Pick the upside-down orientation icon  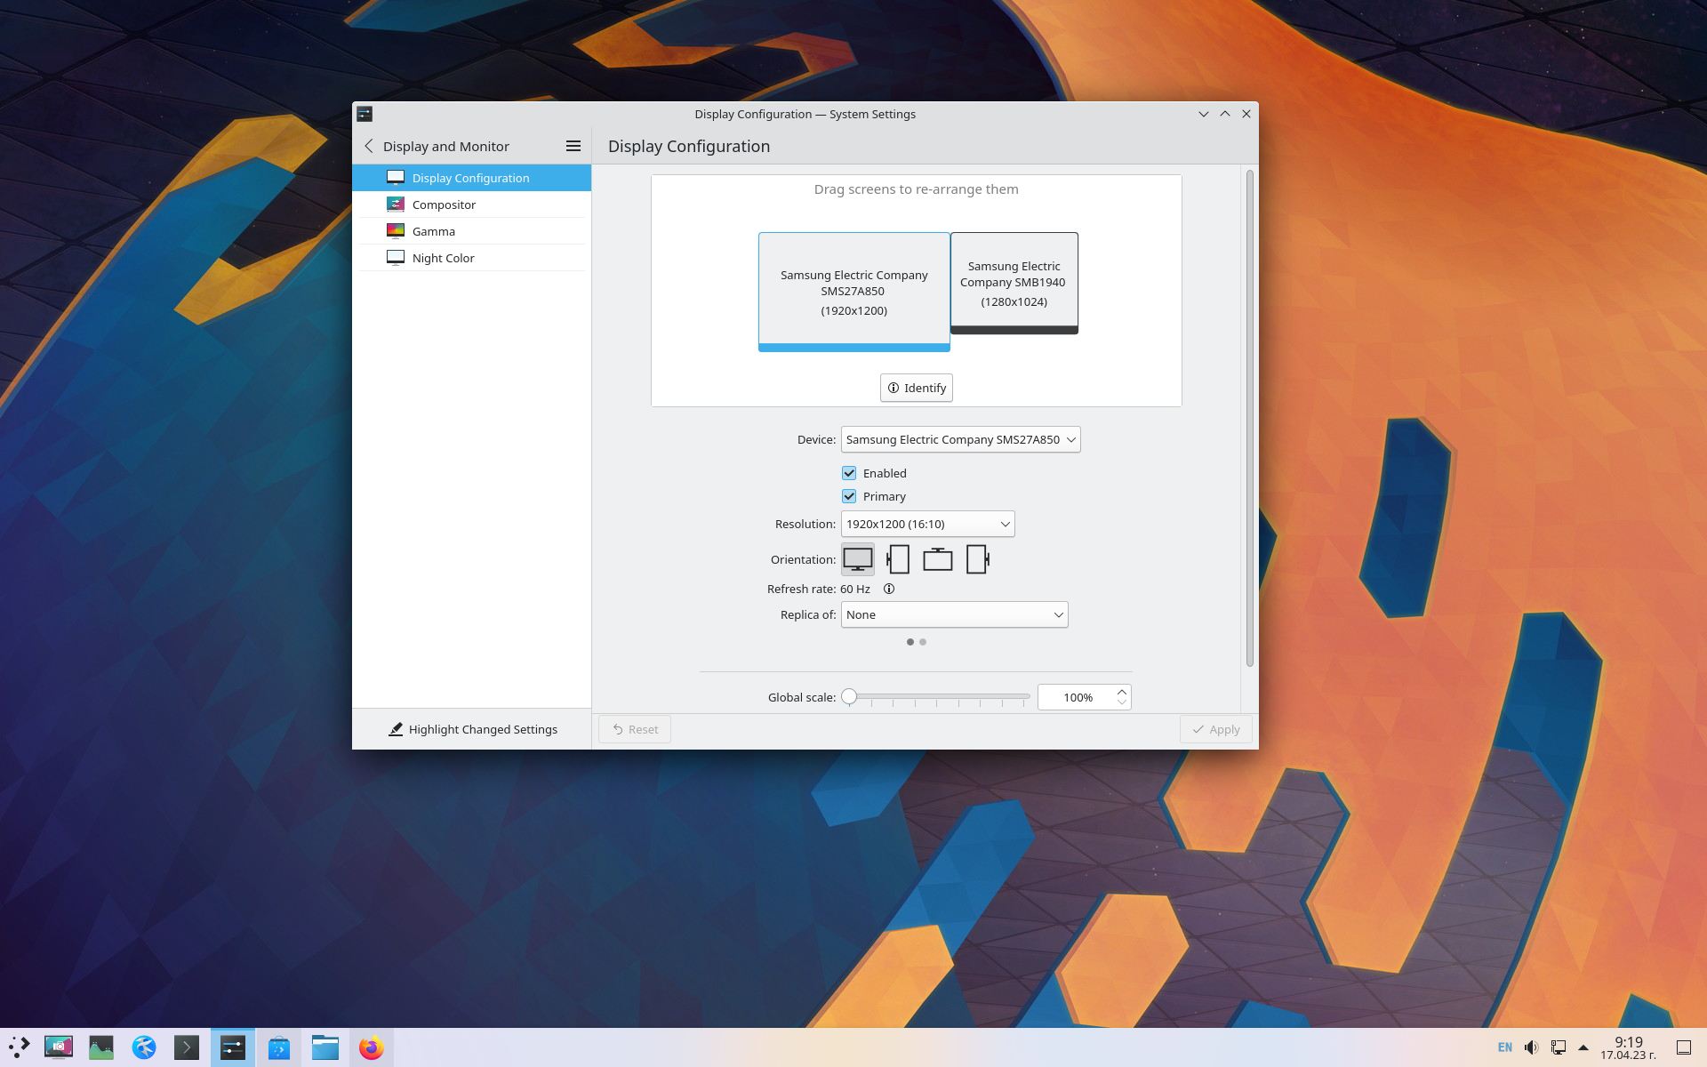point(937,559)
